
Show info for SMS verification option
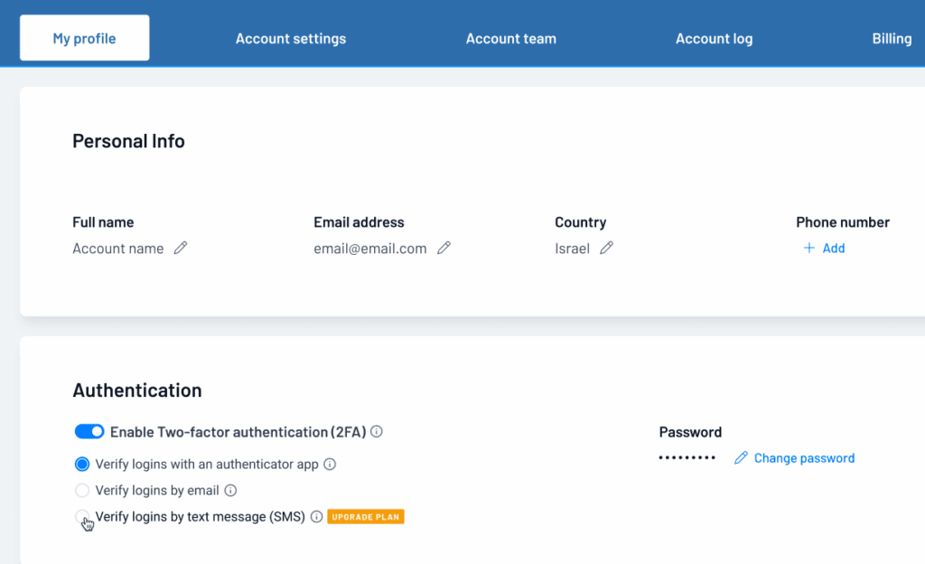coord(316,517)
